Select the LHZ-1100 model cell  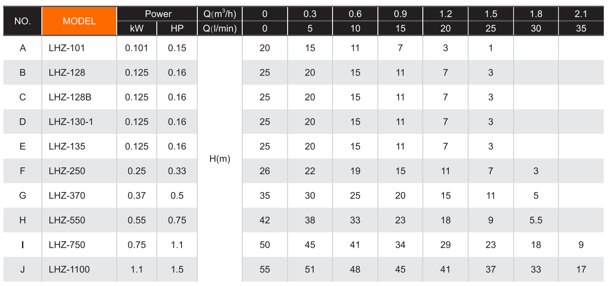(x=69, y=269)
